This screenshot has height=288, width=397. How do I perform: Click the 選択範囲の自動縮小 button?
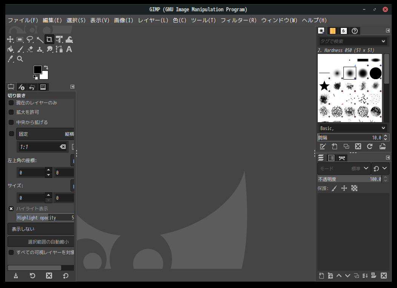pyautogui.click(x=41, y=242)
